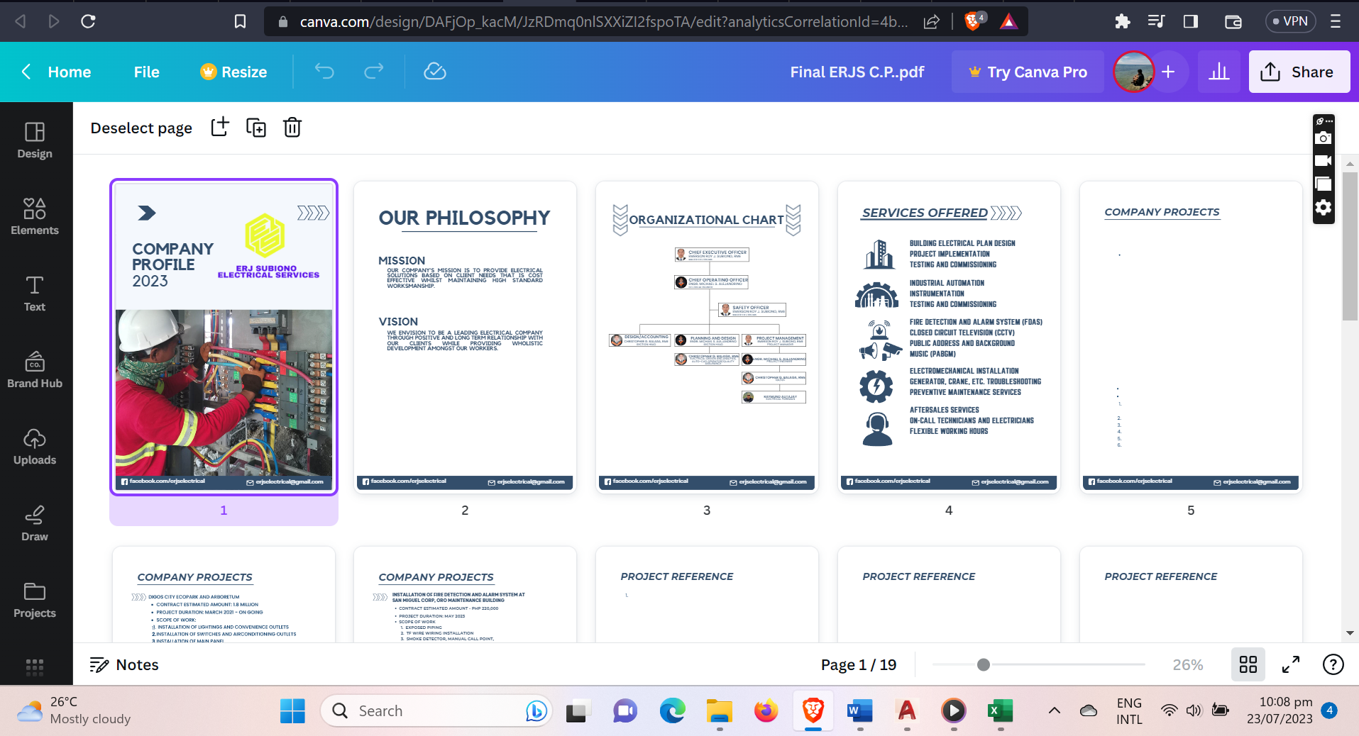1359x736 pixels.
Task: Select the Text tool in sidebar
Action: tap(35, 294)
